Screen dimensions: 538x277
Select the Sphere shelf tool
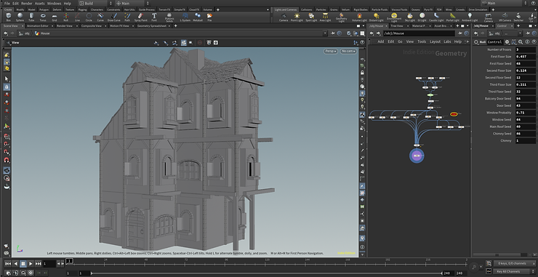tap(20, 17)
